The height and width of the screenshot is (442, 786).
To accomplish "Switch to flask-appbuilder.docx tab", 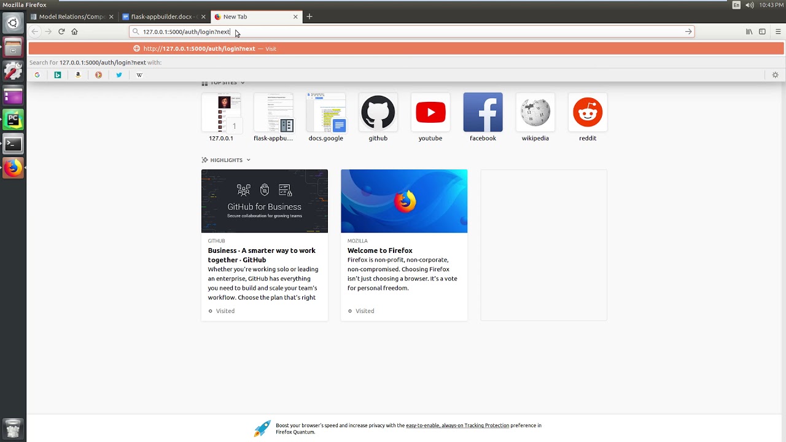I will point(163,17).
